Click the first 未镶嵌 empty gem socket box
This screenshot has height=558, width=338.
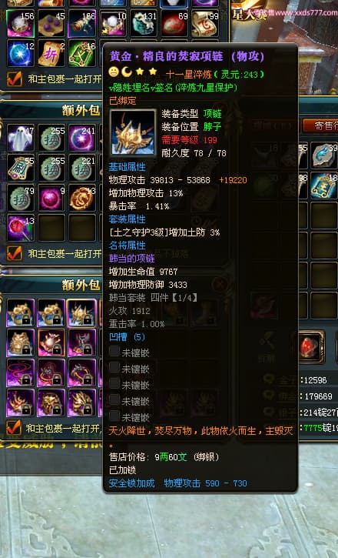114,352
